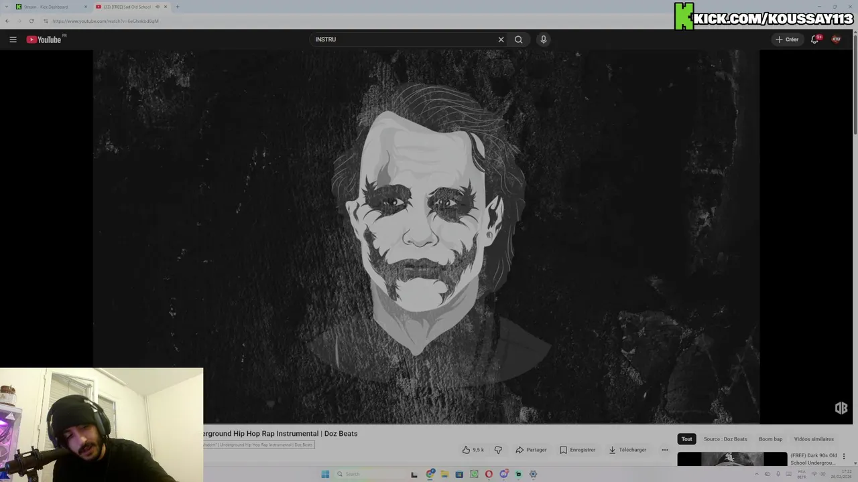Like the video (9,5 k thumbs up)
The width and height of the screenshot is (858, 482).
[x=473, y=450]
